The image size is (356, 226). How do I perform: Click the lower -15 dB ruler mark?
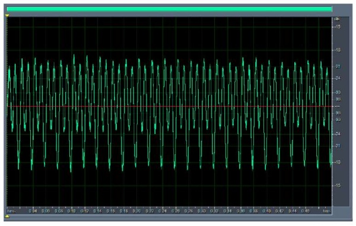[338, 186]
